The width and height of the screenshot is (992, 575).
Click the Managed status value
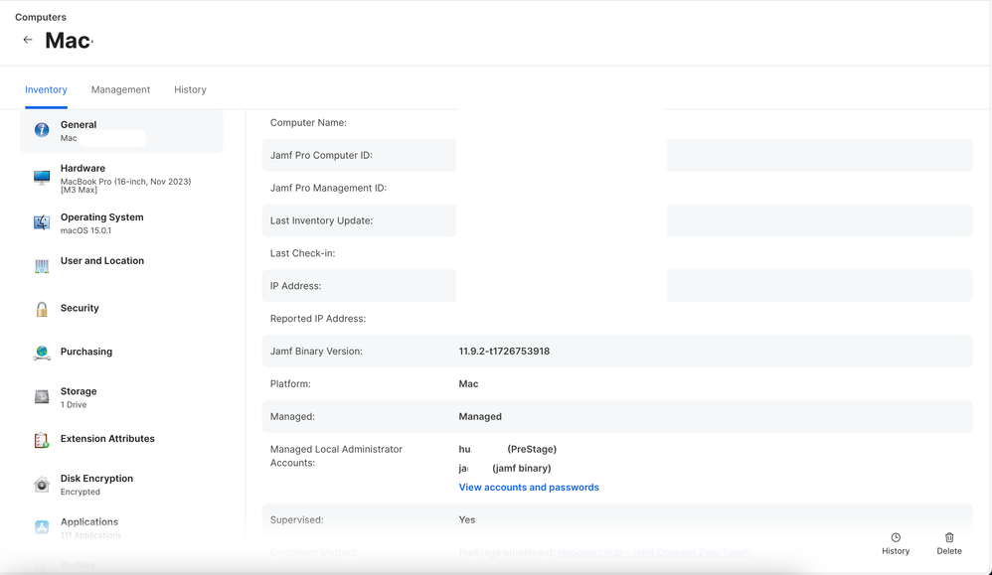(x=480, y=417)
